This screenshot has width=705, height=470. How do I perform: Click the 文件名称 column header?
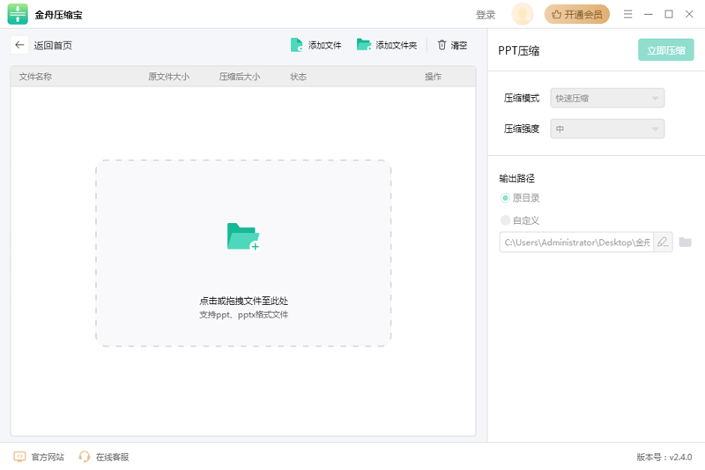tap(36, 77)
